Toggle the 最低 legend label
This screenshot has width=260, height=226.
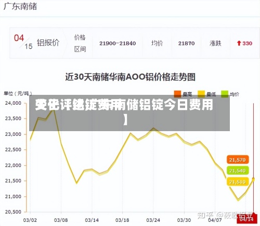pyautogui.click(x=211, y=94)
